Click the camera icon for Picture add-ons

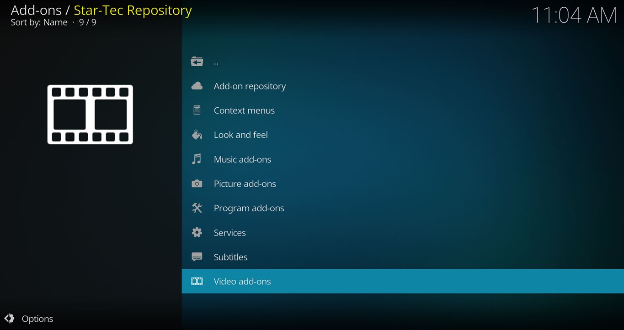point(197,183)
